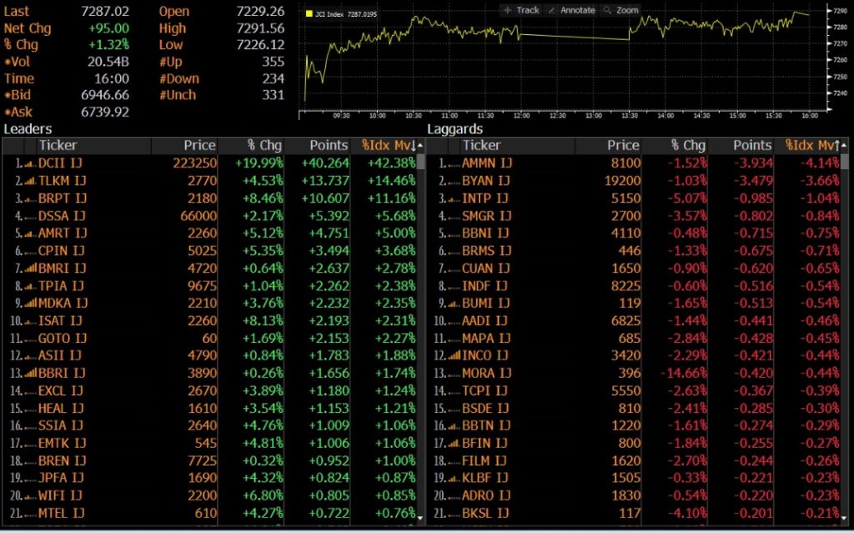Sort Laggards table by Price column

point(623,145)
